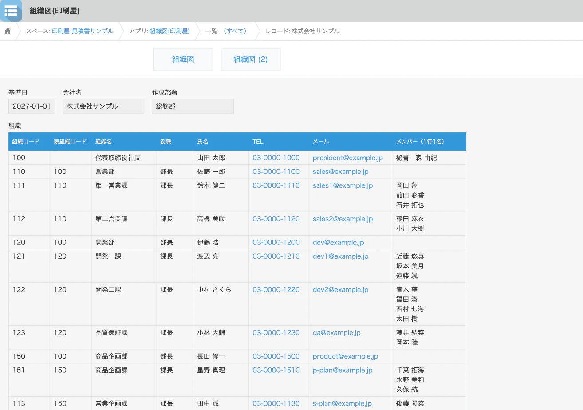Image resolution: width=583 pixels, height=410 pixels.
Task: Click phone link 03-0000-1500
Action: pos(276,356)
